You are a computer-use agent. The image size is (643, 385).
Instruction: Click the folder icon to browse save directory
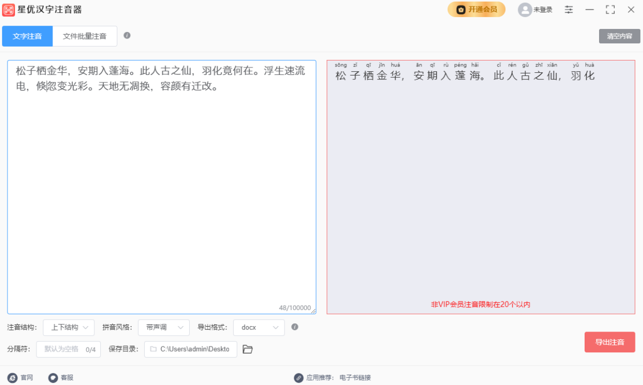tap(248, 349)
